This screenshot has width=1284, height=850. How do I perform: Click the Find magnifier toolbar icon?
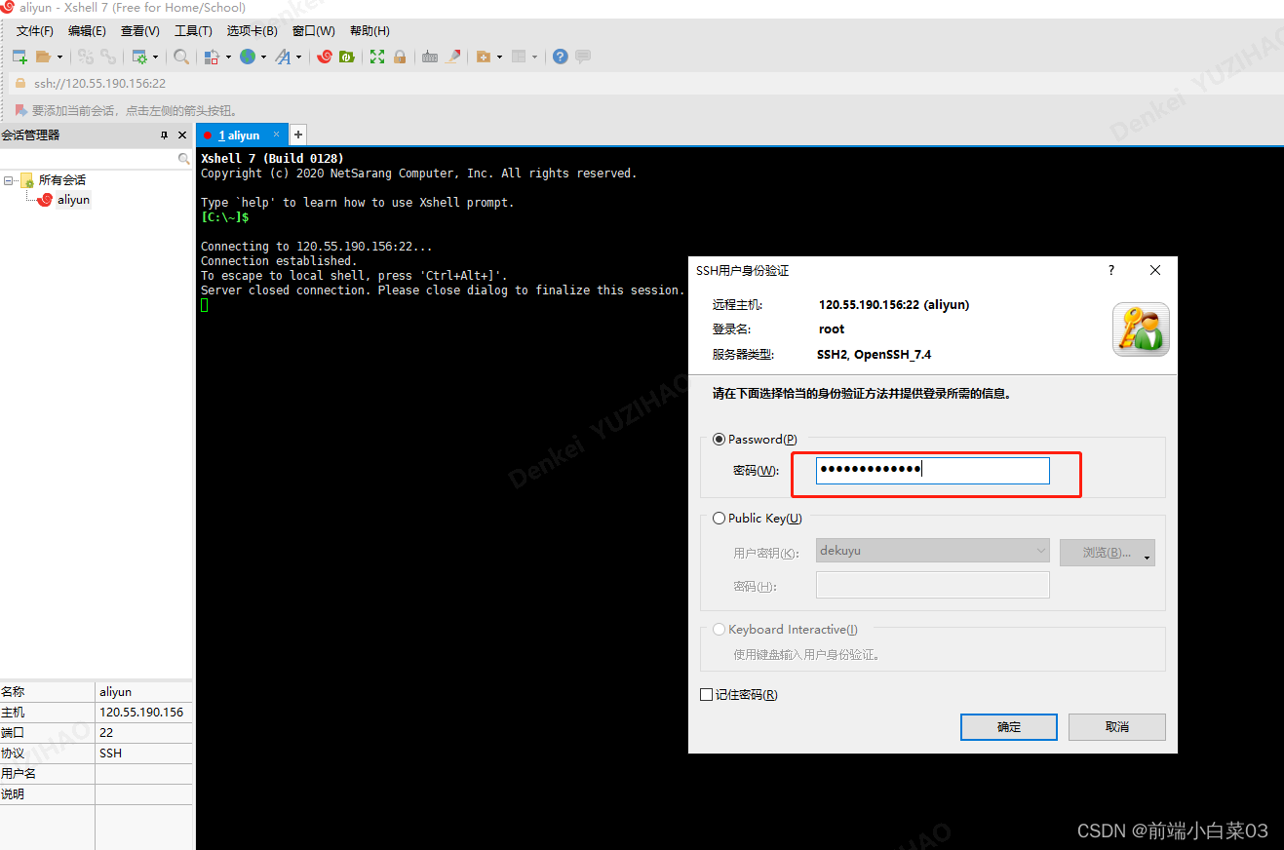tap(181, 57)
